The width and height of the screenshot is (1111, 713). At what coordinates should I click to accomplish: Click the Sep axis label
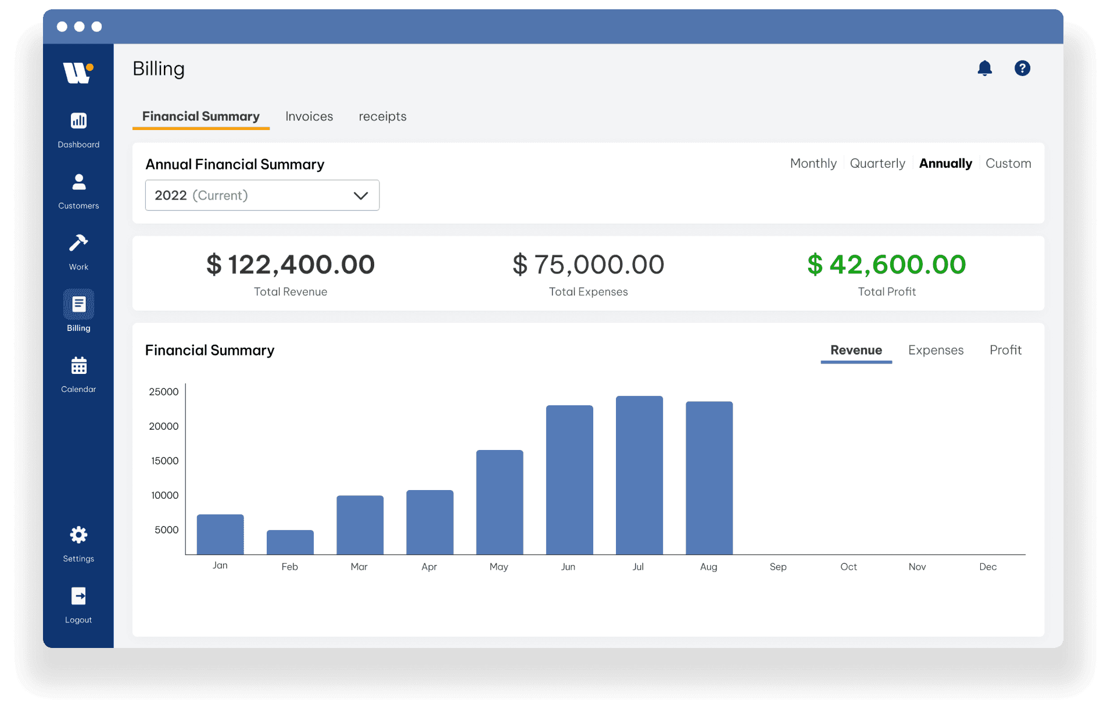[778, 567]
